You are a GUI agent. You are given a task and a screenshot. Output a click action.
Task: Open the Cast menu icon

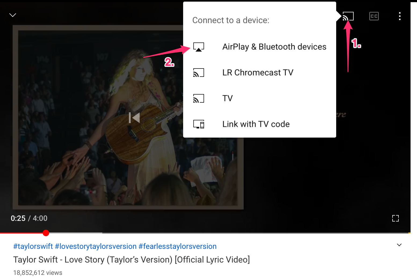(348, 16)
